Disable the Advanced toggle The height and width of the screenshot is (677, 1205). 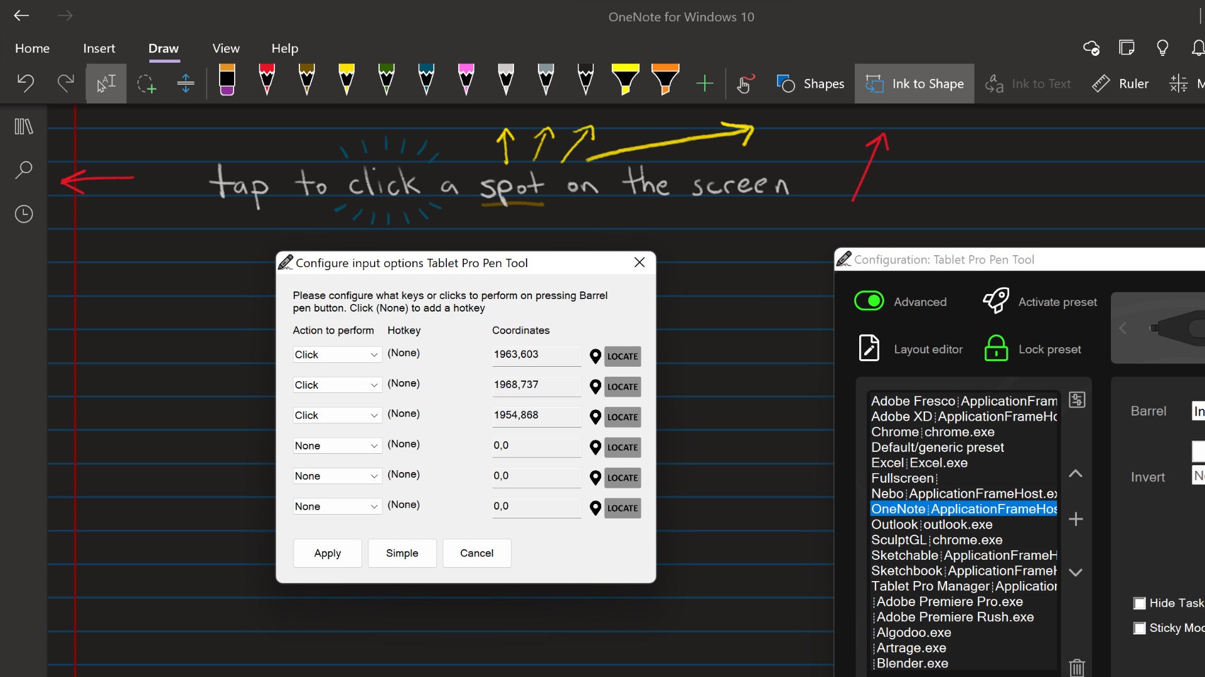(x=869, y=301)
